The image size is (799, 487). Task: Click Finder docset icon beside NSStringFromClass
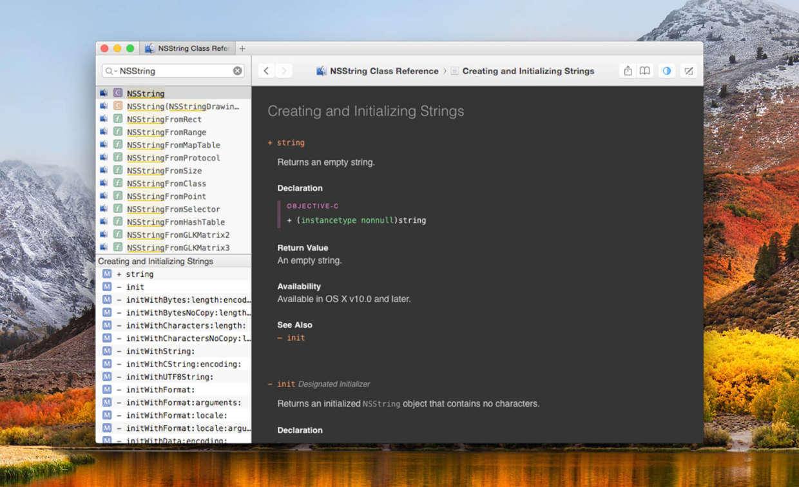[x=104, y=183]
